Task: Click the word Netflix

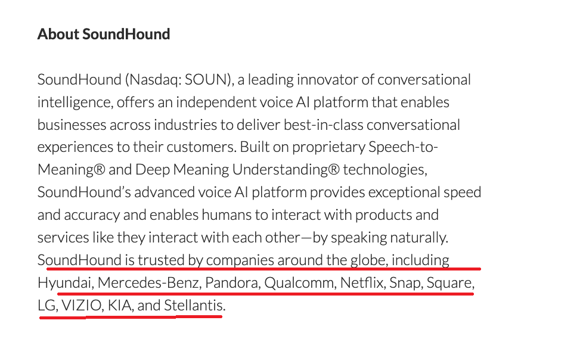Action: coord(362,283)
